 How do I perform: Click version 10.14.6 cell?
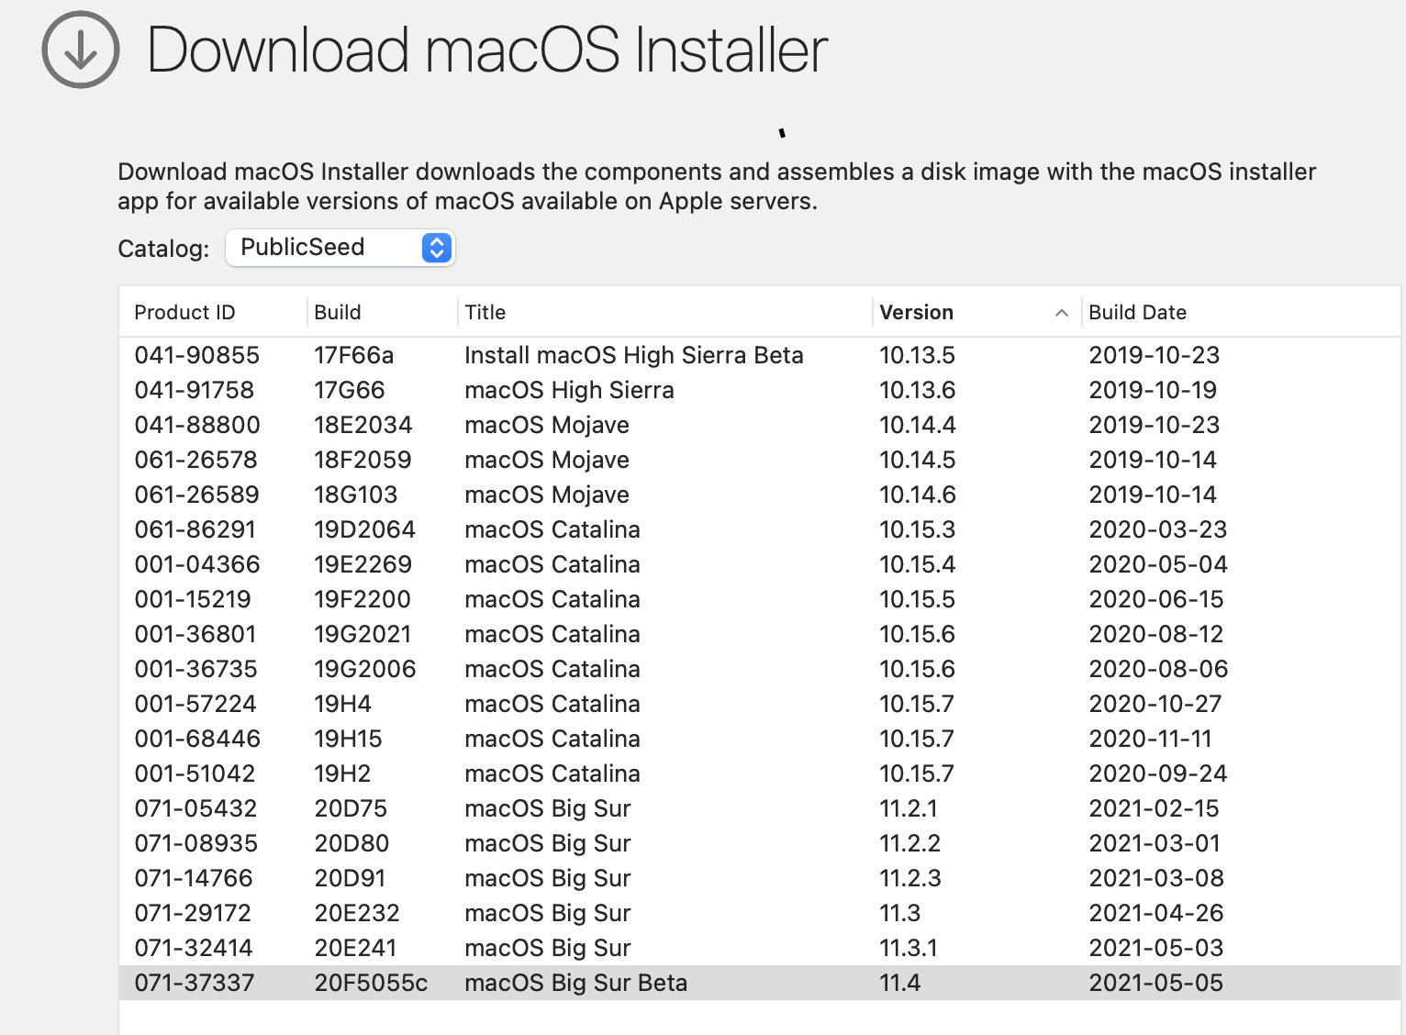918,495
